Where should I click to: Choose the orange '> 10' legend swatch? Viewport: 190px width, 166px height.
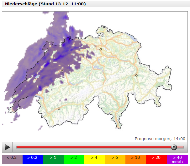(x=136, y=159)
